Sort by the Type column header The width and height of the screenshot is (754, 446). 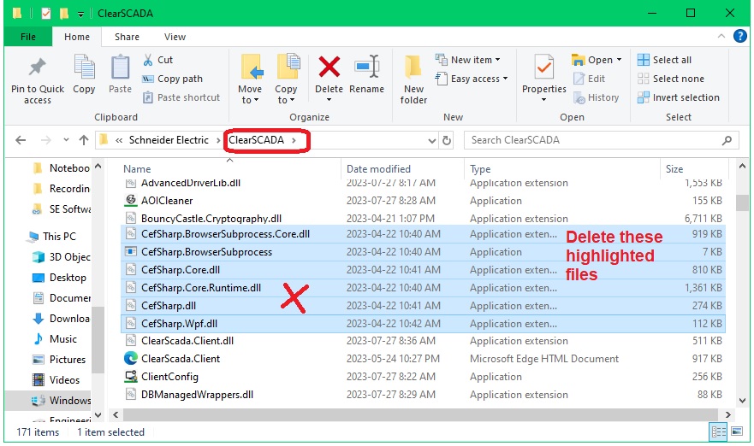click(x=480, y=169)
